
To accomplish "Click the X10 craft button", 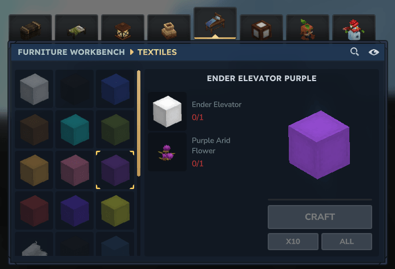I will pos(293,242).
